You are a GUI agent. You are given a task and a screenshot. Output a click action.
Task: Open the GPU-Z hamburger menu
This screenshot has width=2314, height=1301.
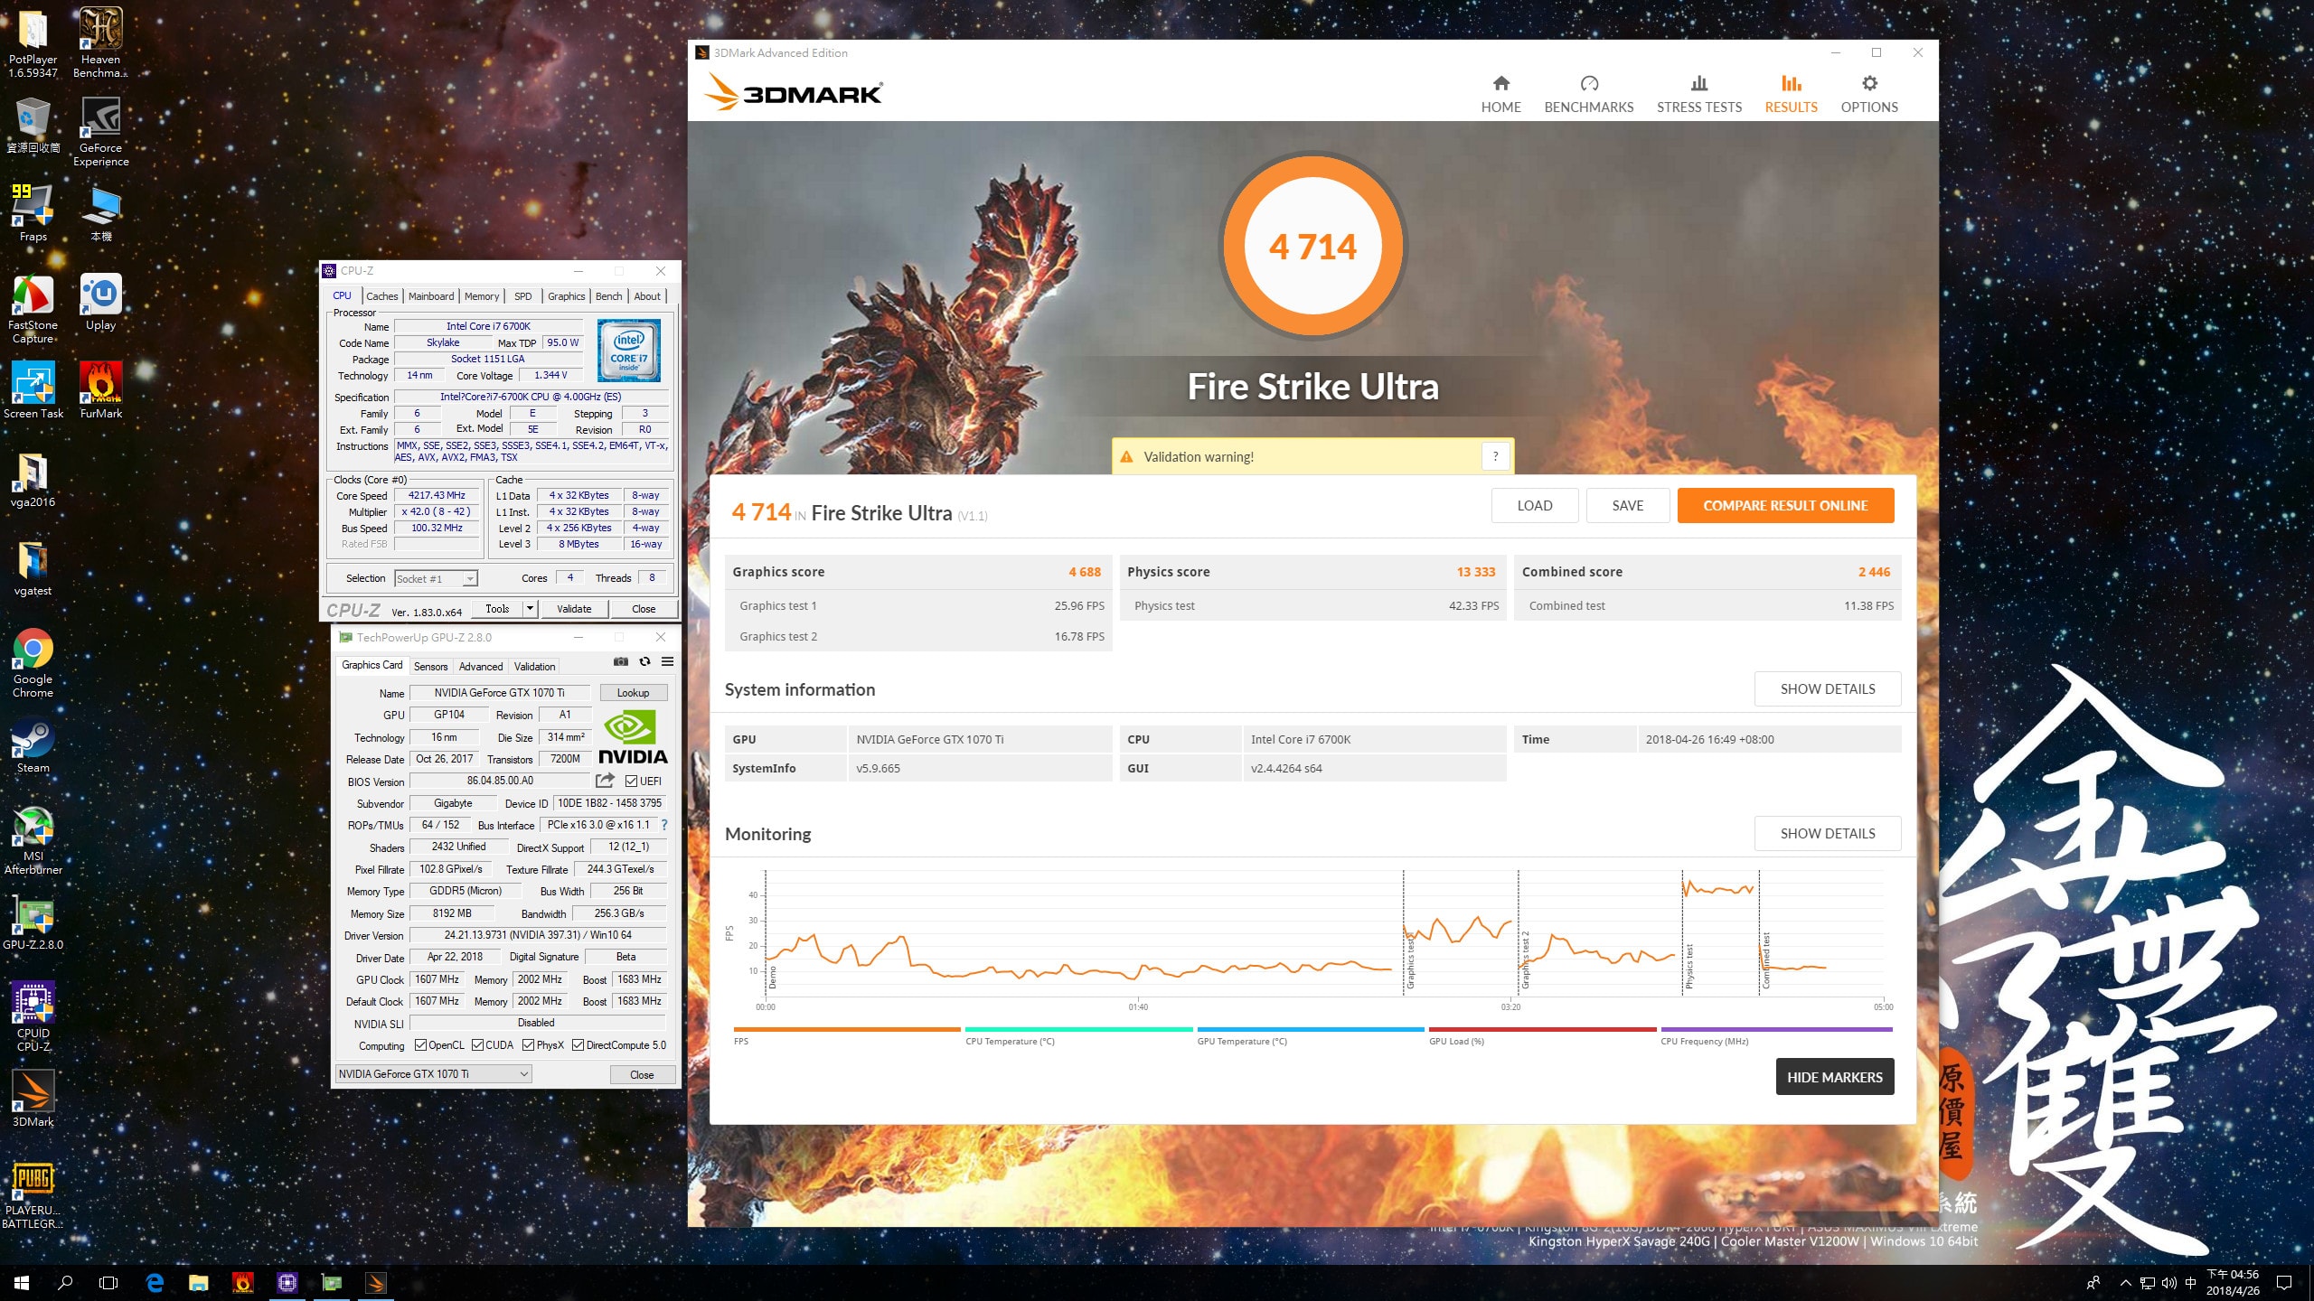(x=667, y=661)
